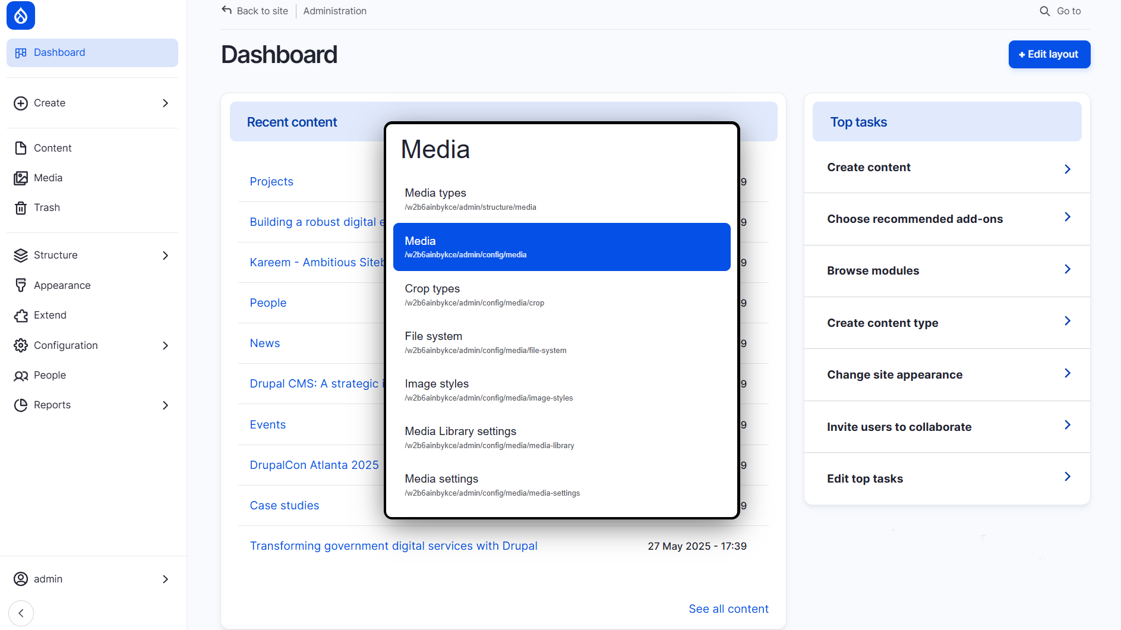Click the Structure layers icon
Viewport: 1121px width, 630px height.
pyautogui.click(x=21, y=256)
